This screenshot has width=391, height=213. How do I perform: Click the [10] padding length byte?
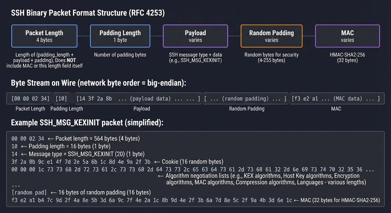[x=61, y=98]
